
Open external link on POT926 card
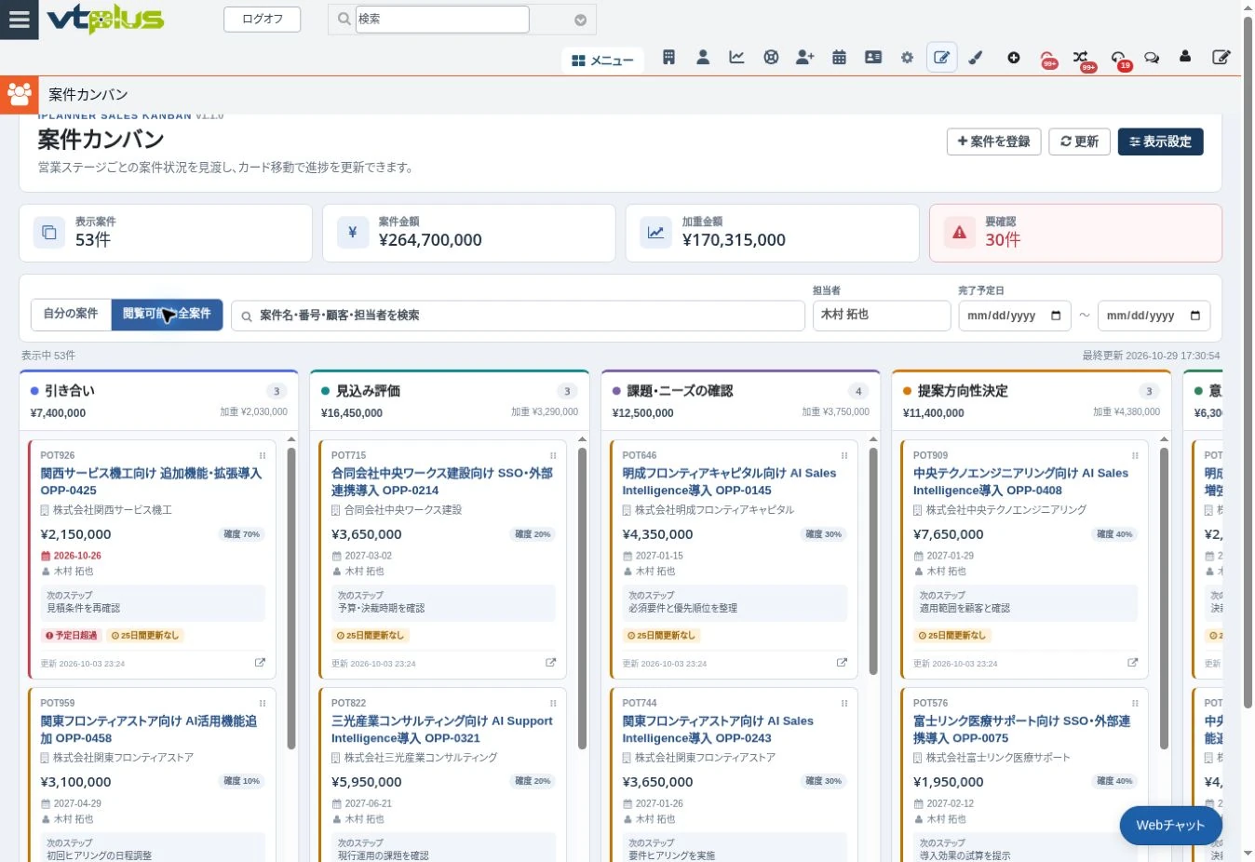[x=260, y=663]
